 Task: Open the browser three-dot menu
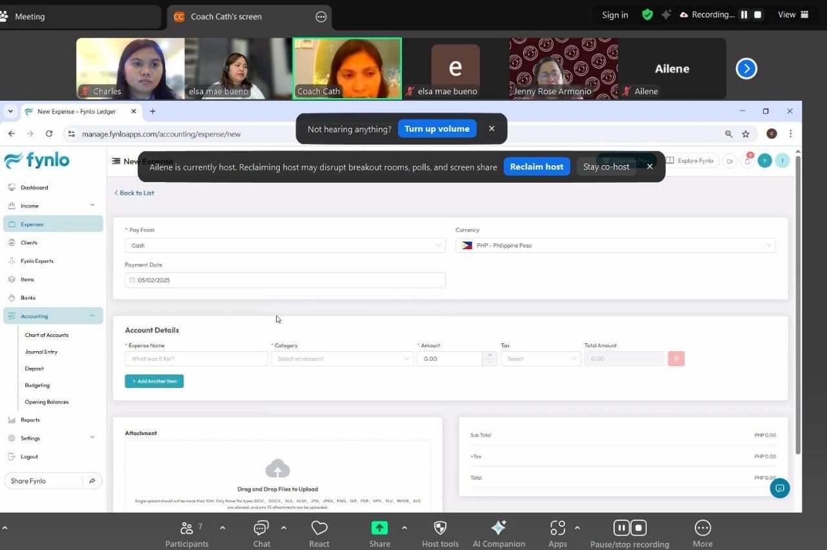coord(790,134)
